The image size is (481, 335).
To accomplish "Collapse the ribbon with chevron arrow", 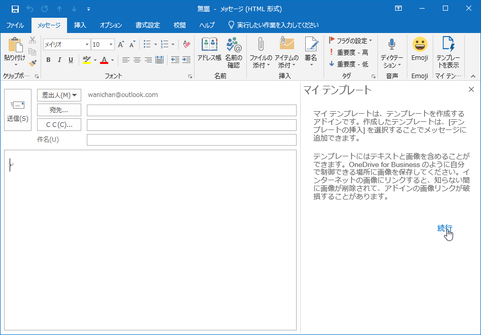I will click(473, 76).
